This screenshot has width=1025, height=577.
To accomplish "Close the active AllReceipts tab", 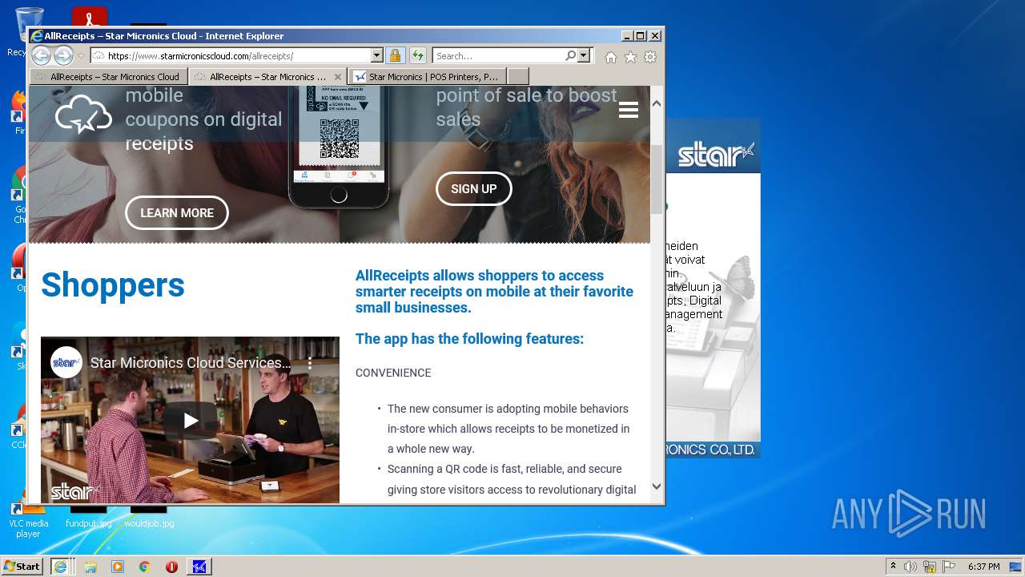I will [337, 77].
